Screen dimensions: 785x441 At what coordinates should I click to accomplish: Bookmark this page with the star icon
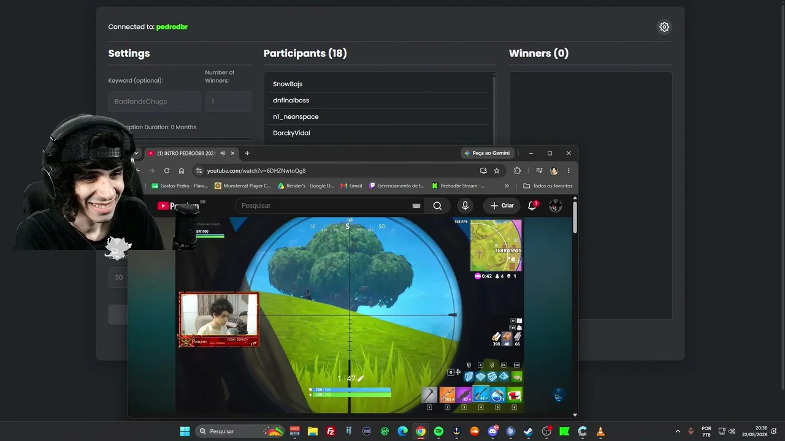click(x=497, y=171)
